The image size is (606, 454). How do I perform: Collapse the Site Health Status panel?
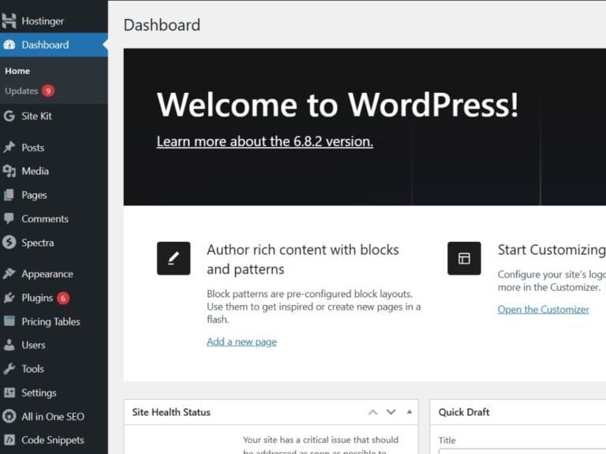pos(410,412)
